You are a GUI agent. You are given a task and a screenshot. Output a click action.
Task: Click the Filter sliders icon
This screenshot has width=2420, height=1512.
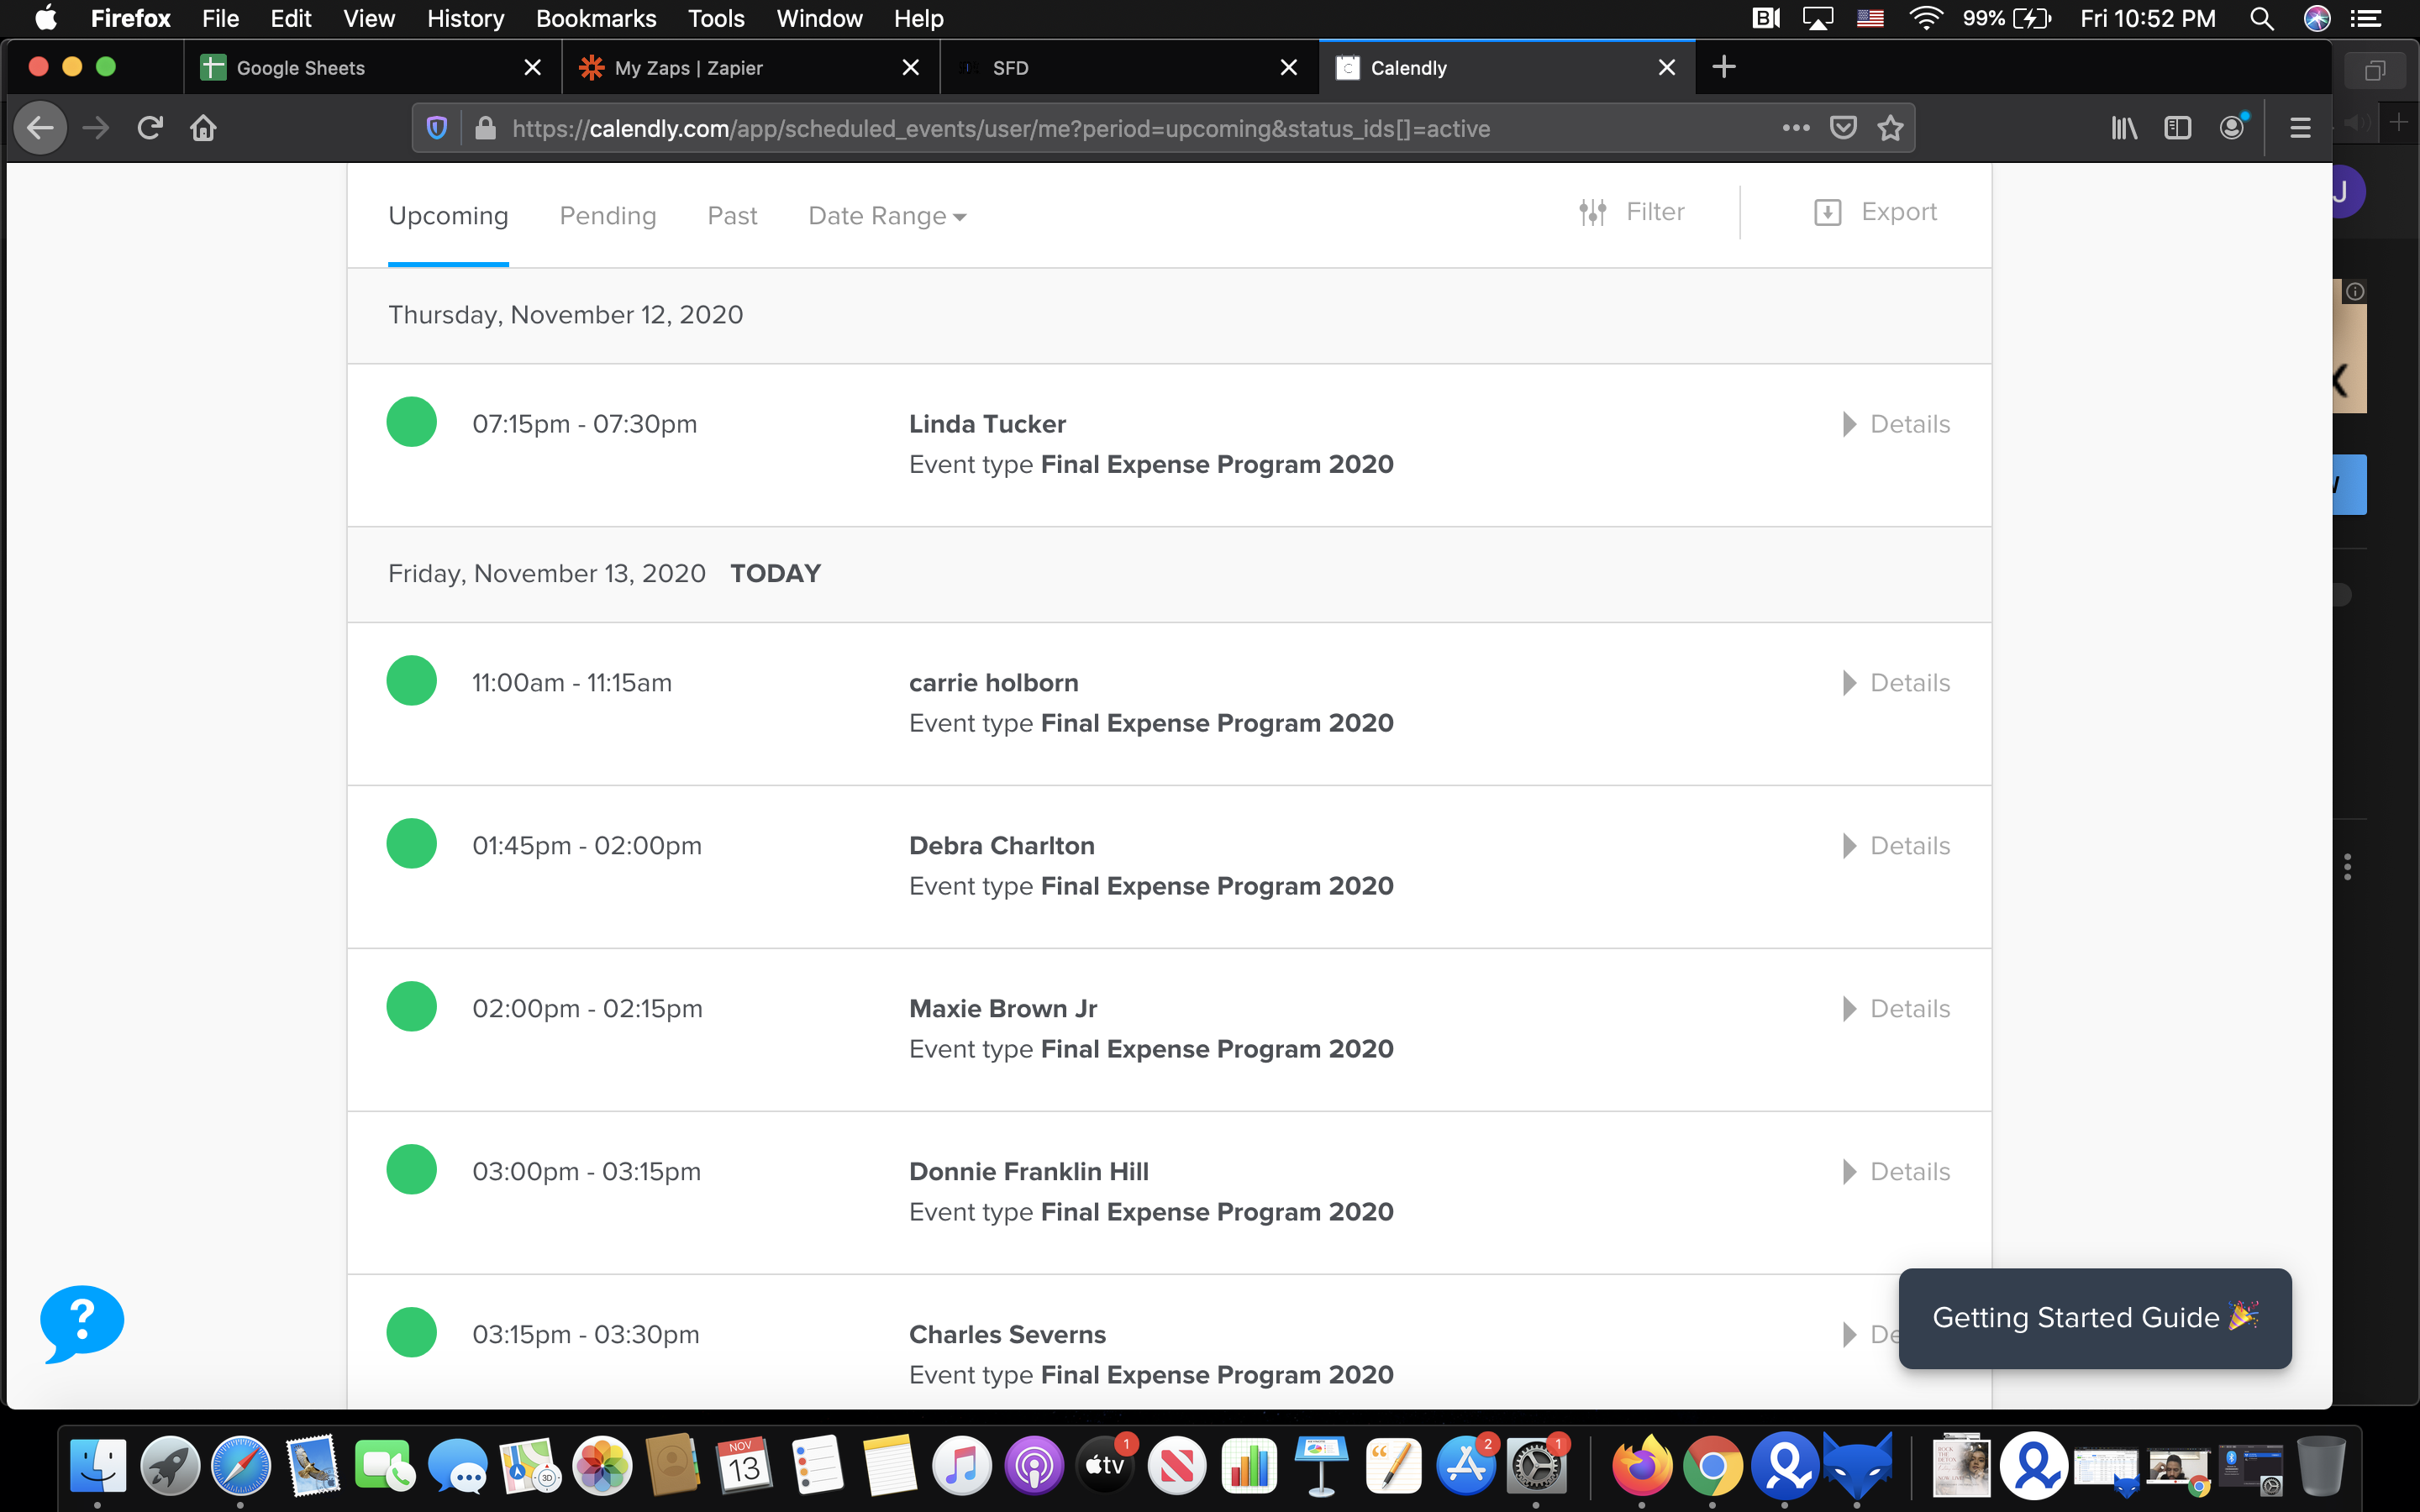pos(1592,212)
